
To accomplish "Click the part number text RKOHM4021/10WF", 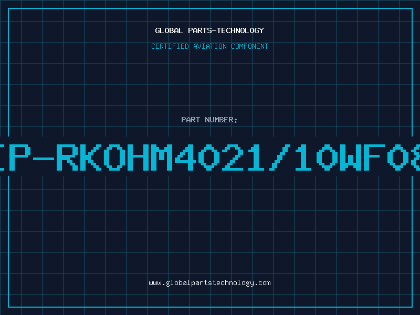I will pos(221,157).
